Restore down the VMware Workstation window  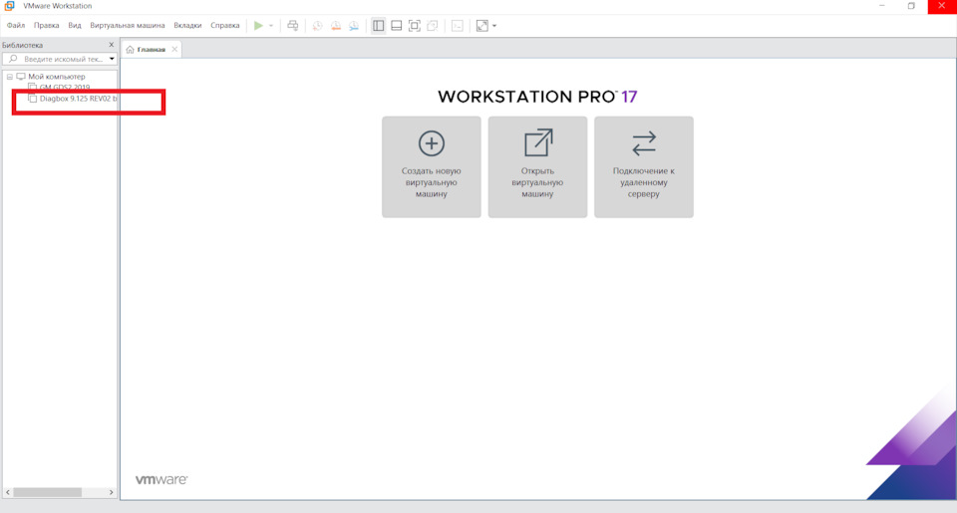coord(911,6)
